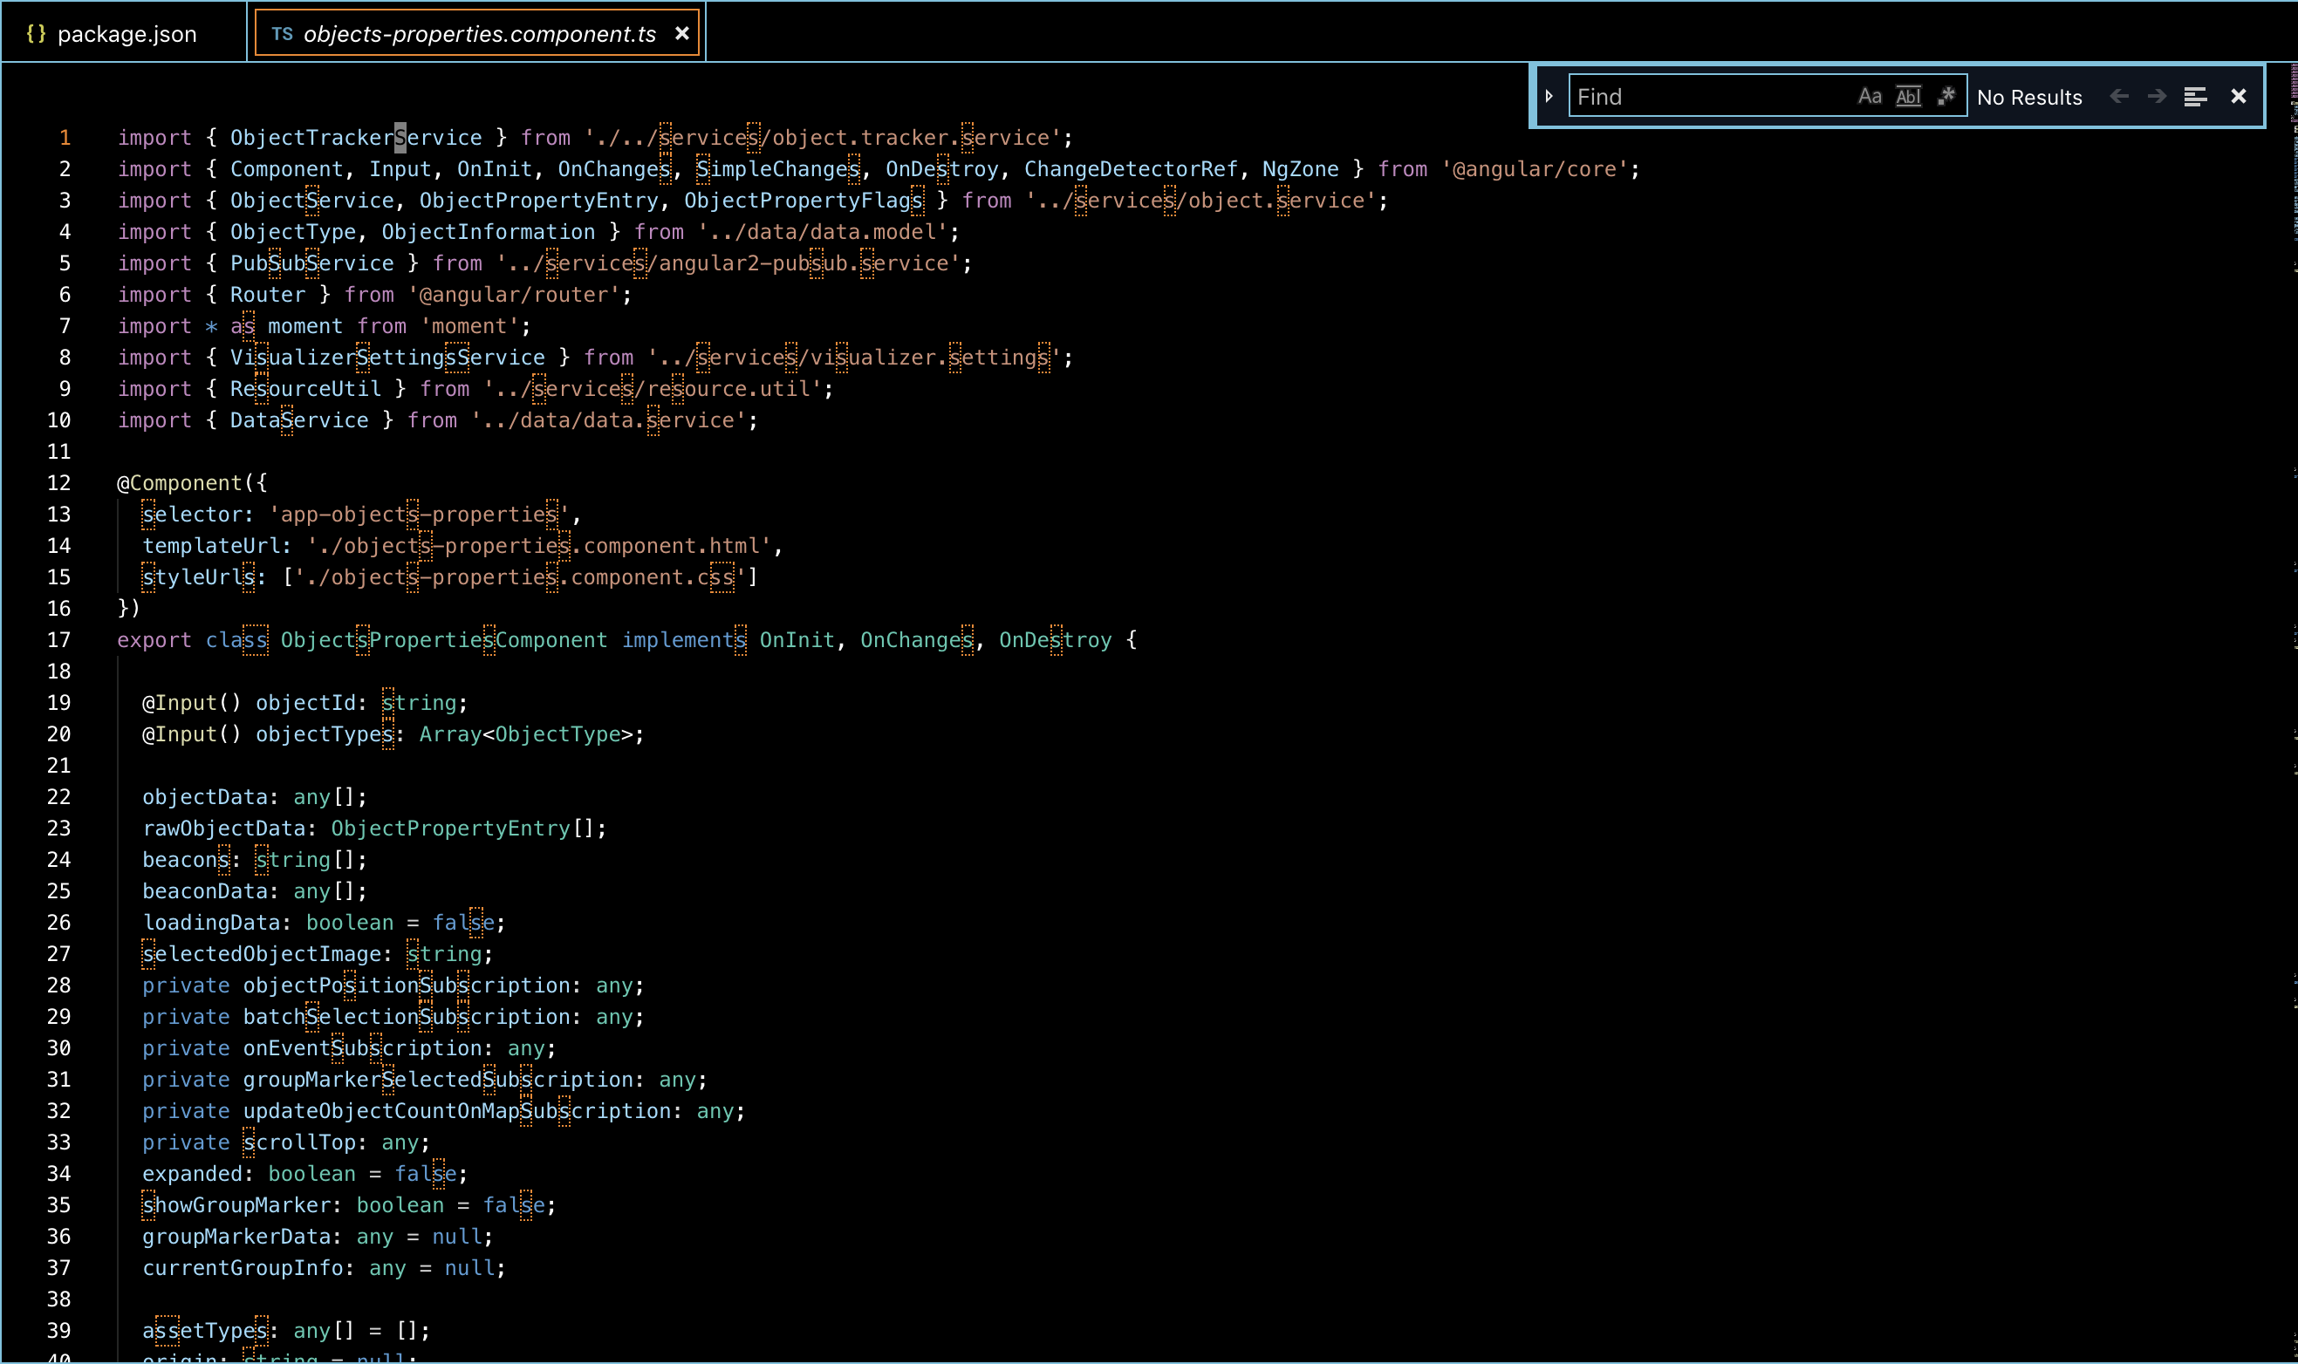Screen dimensions: 2298x1364
Task: Toggle Match Case in Find widget
Action: click(1869, 97)
